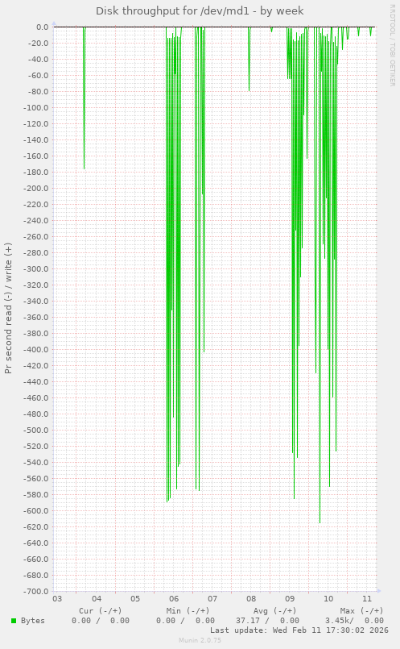This screenshot has height=649, width=400.
Task: Click the x-axis day label '07'
Action: [212, 599]
